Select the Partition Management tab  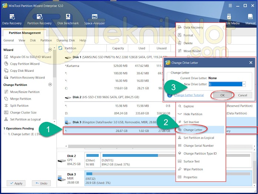coord(25,33)
